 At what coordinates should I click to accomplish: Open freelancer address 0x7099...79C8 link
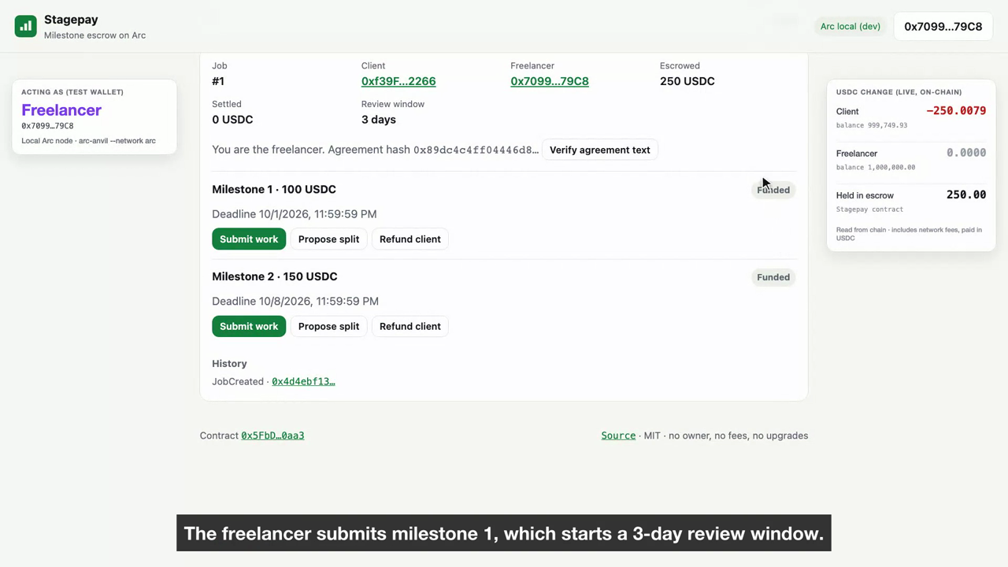click(x=550, y=81)
